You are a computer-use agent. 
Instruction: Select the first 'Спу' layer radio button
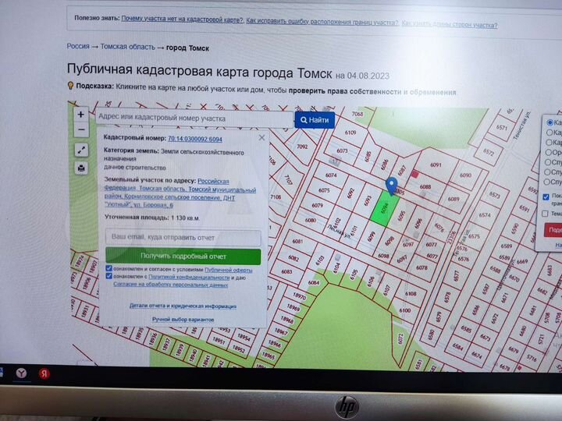tap(548, 162)
